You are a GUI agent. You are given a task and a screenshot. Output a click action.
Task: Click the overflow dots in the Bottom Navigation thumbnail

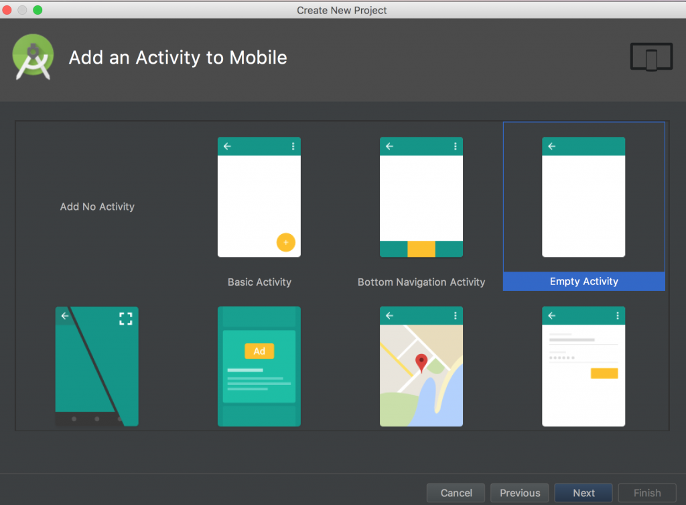coord(456,146)
